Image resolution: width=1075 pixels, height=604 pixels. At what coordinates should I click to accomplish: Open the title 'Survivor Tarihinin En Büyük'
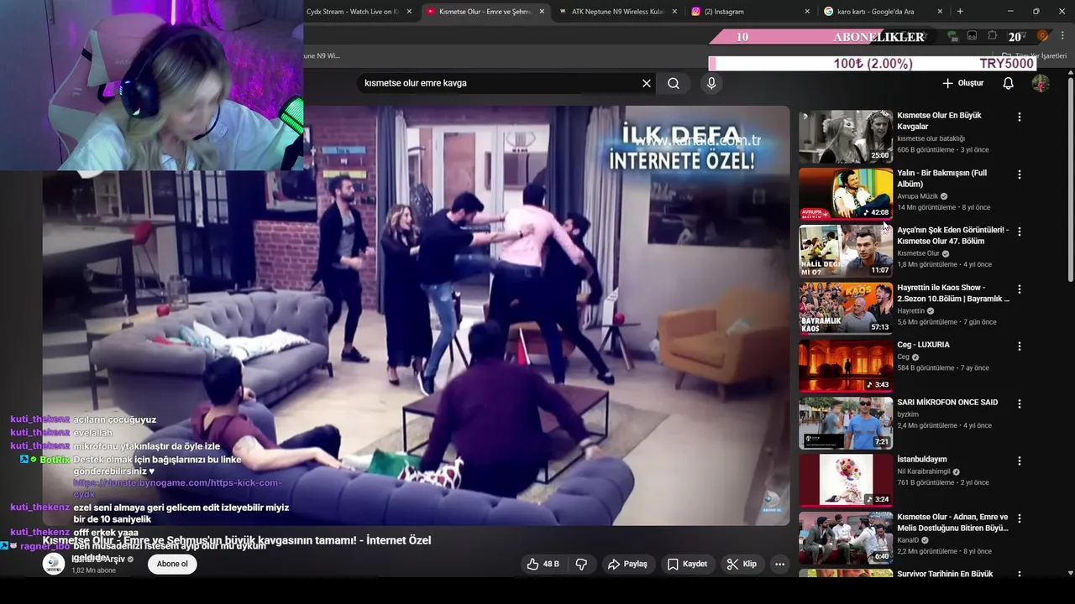click(x=945, y=574)
